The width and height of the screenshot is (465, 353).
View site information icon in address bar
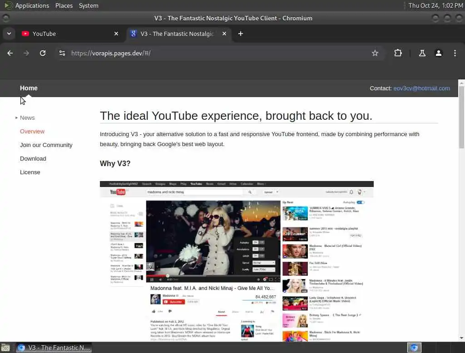click(x=62, y=53)
